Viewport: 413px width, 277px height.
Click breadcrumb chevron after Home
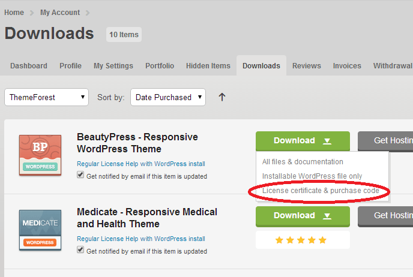32,13
